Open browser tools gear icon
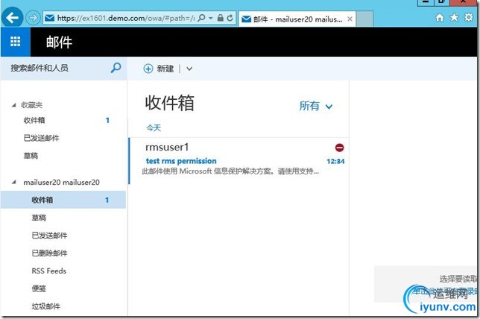This screenshot has width=480, height=319. pyautogui.click(x=468, y=17)
